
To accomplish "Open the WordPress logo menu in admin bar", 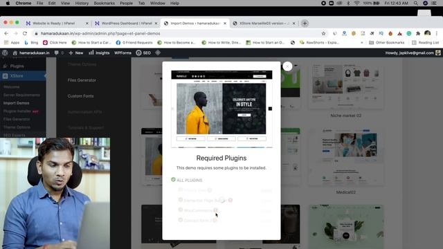I will coord(5,53).
